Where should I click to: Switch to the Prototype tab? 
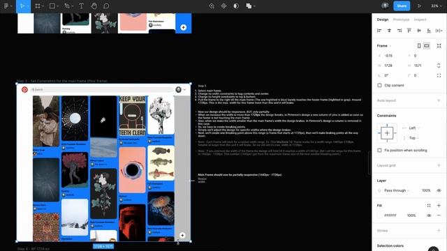(x=401, y=20)
